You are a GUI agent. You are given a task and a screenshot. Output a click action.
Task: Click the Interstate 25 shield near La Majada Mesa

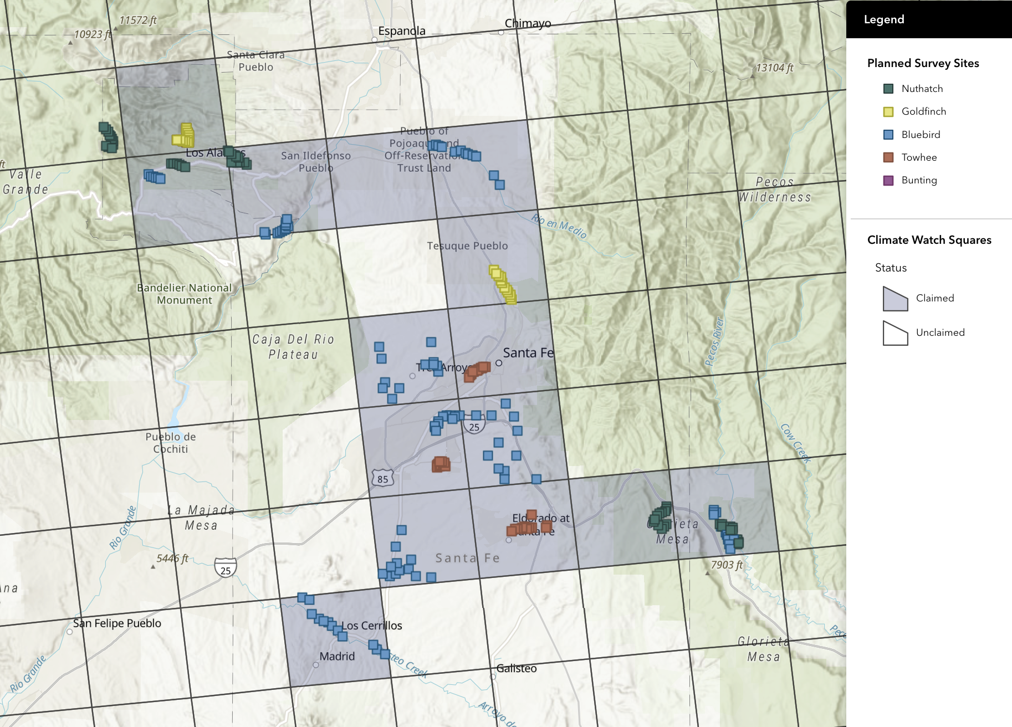click(x=226, y=569)
